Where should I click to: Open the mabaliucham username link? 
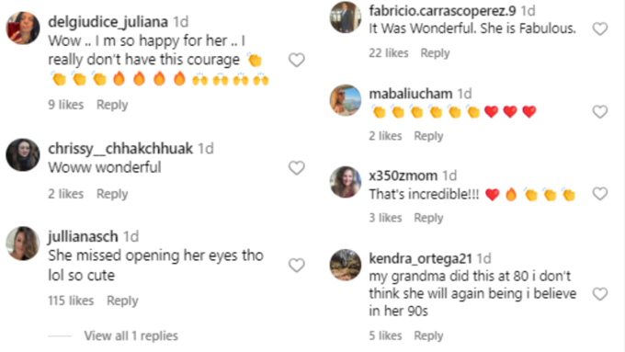411,94
